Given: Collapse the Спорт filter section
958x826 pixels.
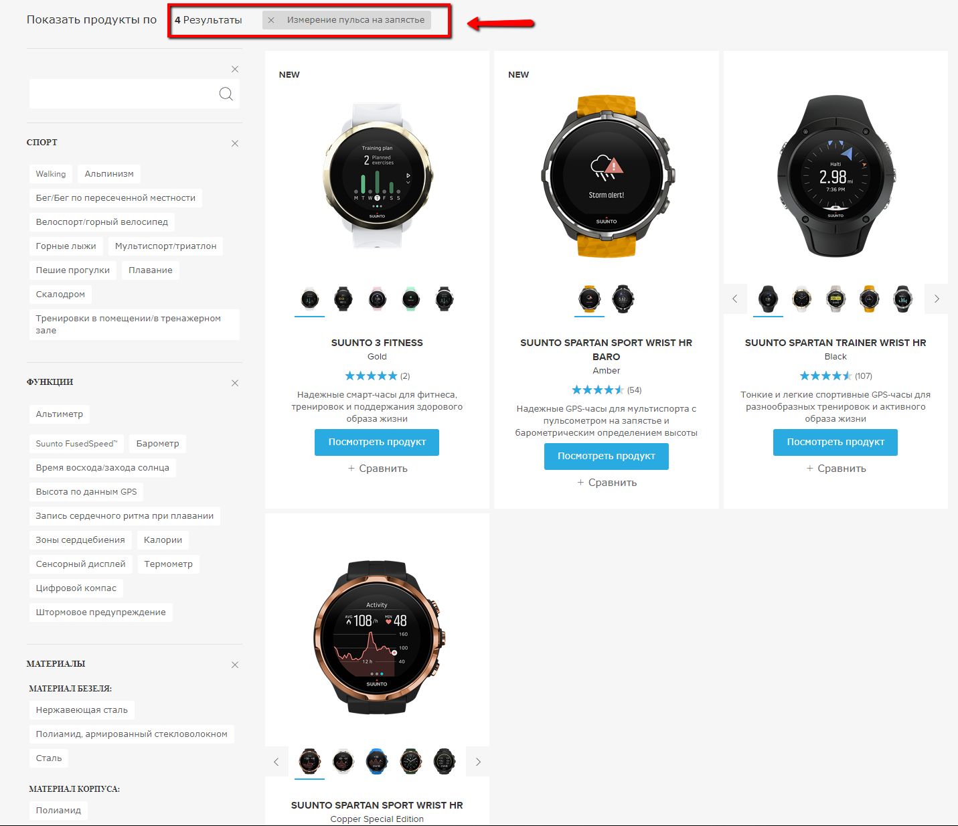Looking at the screenshot, I should (235, 143).
